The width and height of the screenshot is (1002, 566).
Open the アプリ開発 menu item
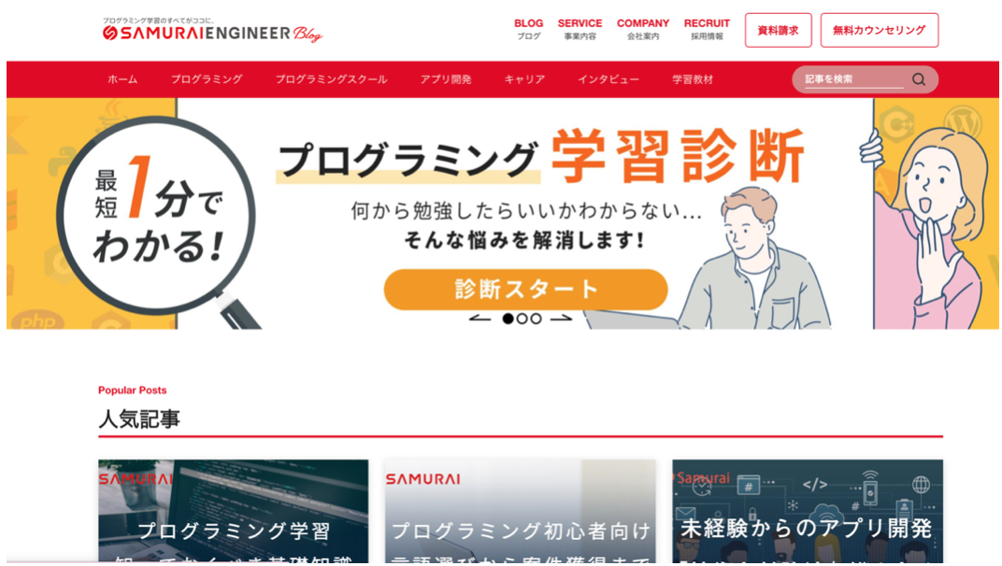tap(446, 79)
